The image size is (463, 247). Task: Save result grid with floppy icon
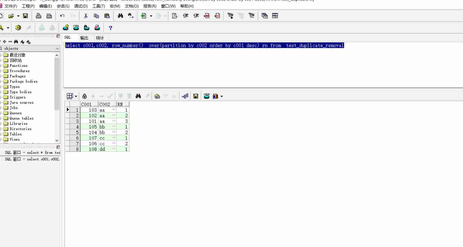[196, 96]
